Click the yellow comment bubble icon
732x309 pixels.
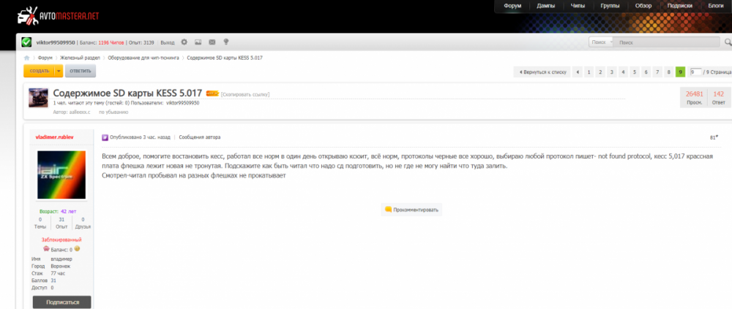(388, 209)
